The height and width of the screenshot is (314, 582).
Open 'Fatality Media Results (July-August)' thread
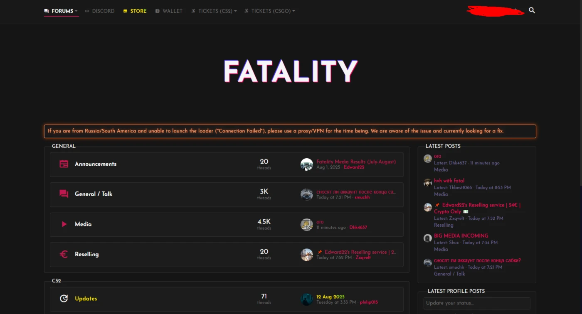pos(356,162)
